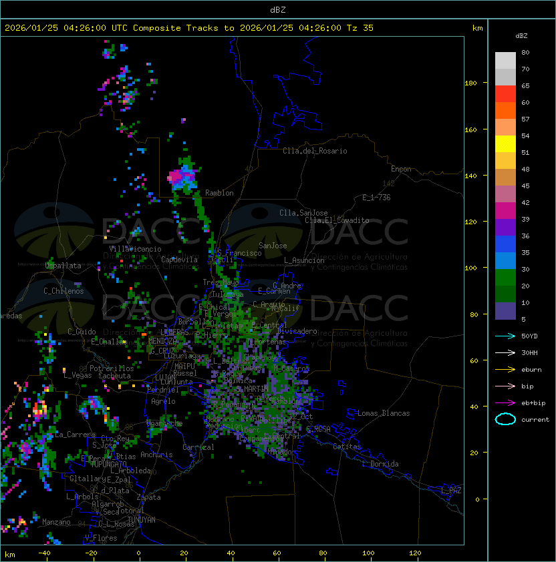Click the 'La_Carrera' map label

coord(75,435)
